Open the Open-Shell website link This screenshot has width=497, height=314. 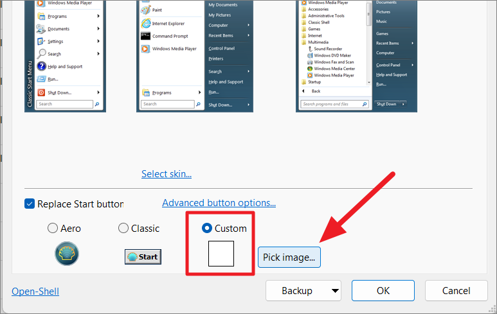(x=35, y=292)
